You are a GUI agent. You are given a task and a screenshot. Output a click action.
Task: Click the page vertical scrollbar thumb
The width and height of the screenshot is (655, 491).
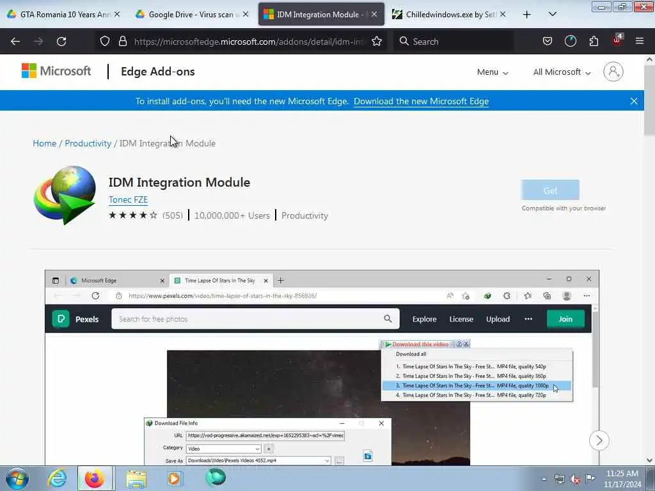[650, 100]
